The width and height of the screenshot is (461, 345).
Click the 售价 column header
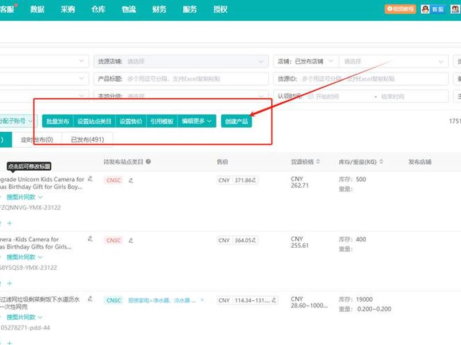pyautogui.click(x=222, y=162)
